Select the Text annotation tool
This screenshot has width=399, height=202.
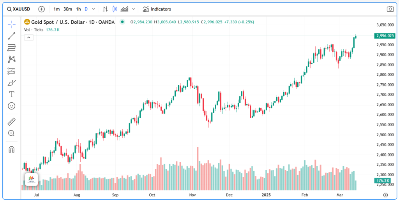(x=12, y=94)
